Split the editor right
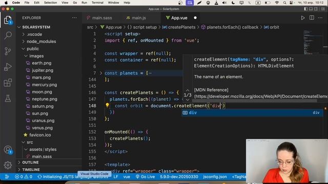This screenshot has height=184, width=328. (312, 18)
